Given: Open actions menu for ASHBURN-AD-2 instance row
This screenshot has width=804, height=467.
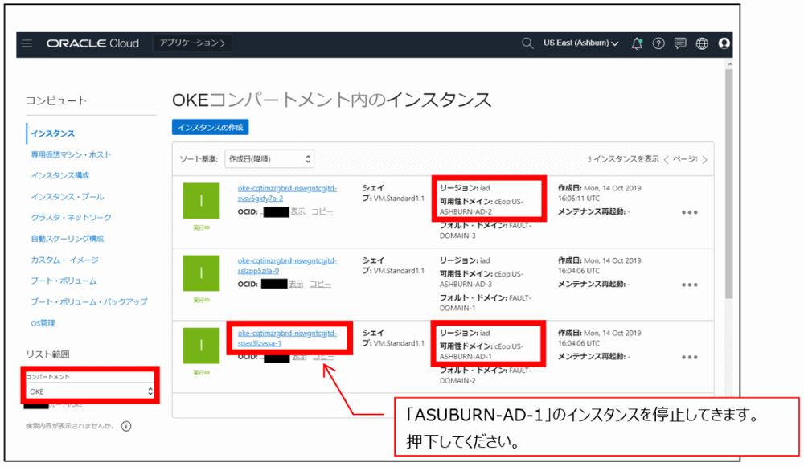Looking at the screenshot, I should (x=688, y=211).
